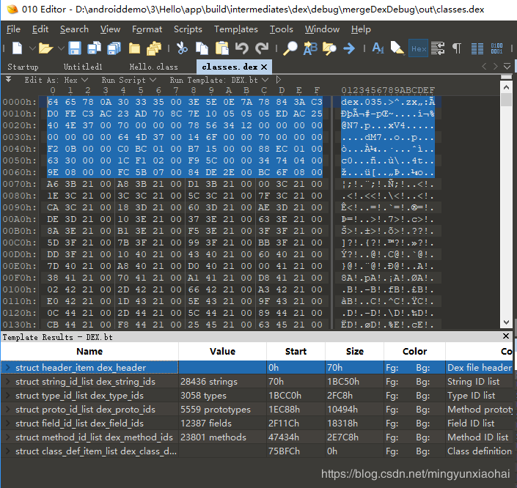Click the Redo arrow icon
The image size is (517, 488).
262,48
